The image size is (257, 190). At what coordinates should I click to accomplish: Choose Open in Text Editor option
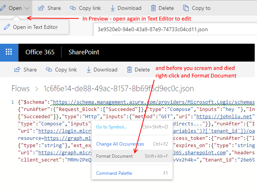(35, 27)
